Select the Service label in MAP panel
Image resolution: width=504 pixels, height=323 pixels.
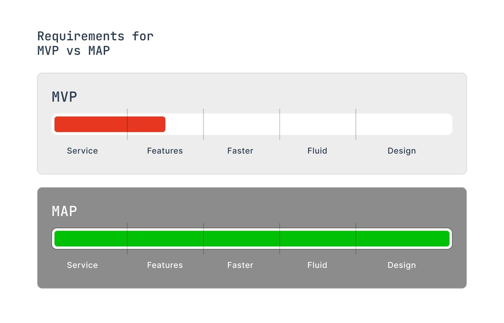point(83,265)
